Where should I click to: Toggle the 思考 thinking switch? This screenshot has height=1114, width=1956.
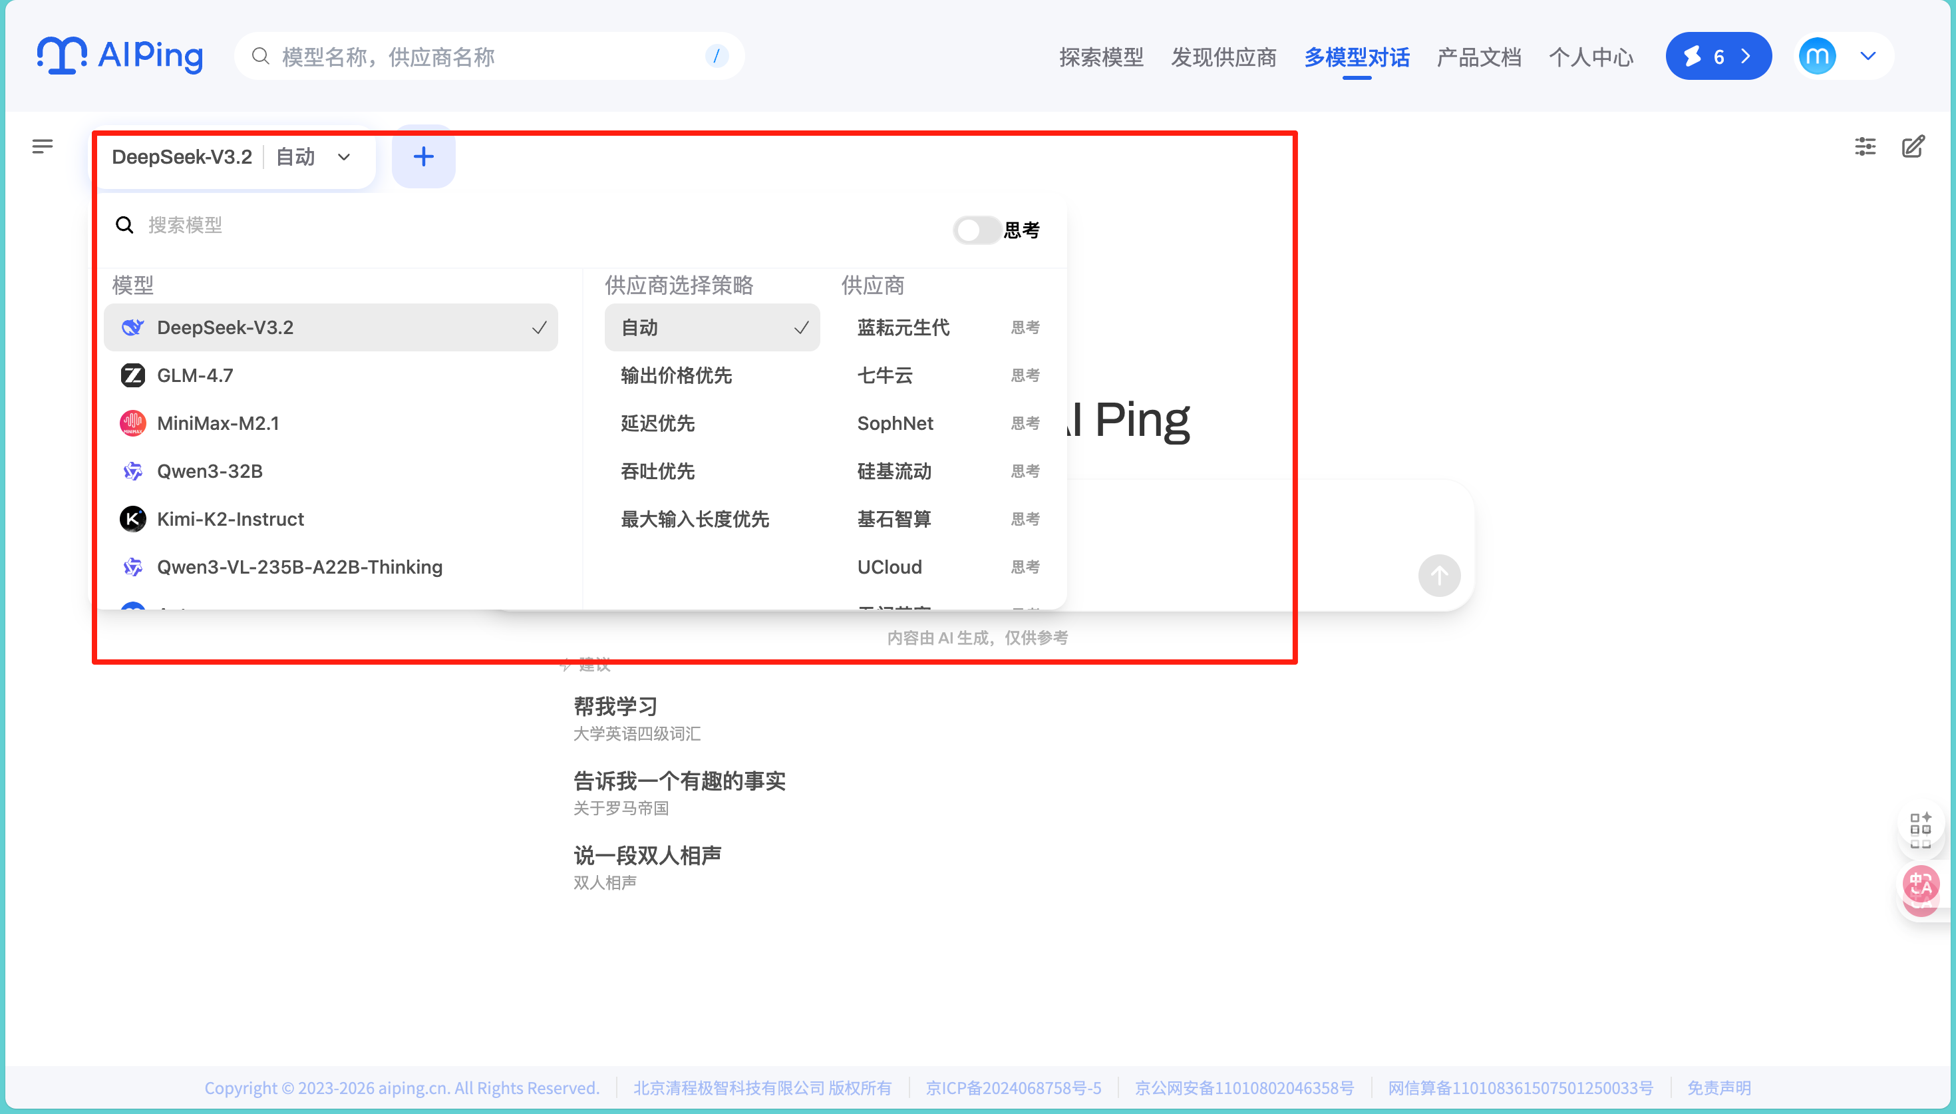point(977,230)
